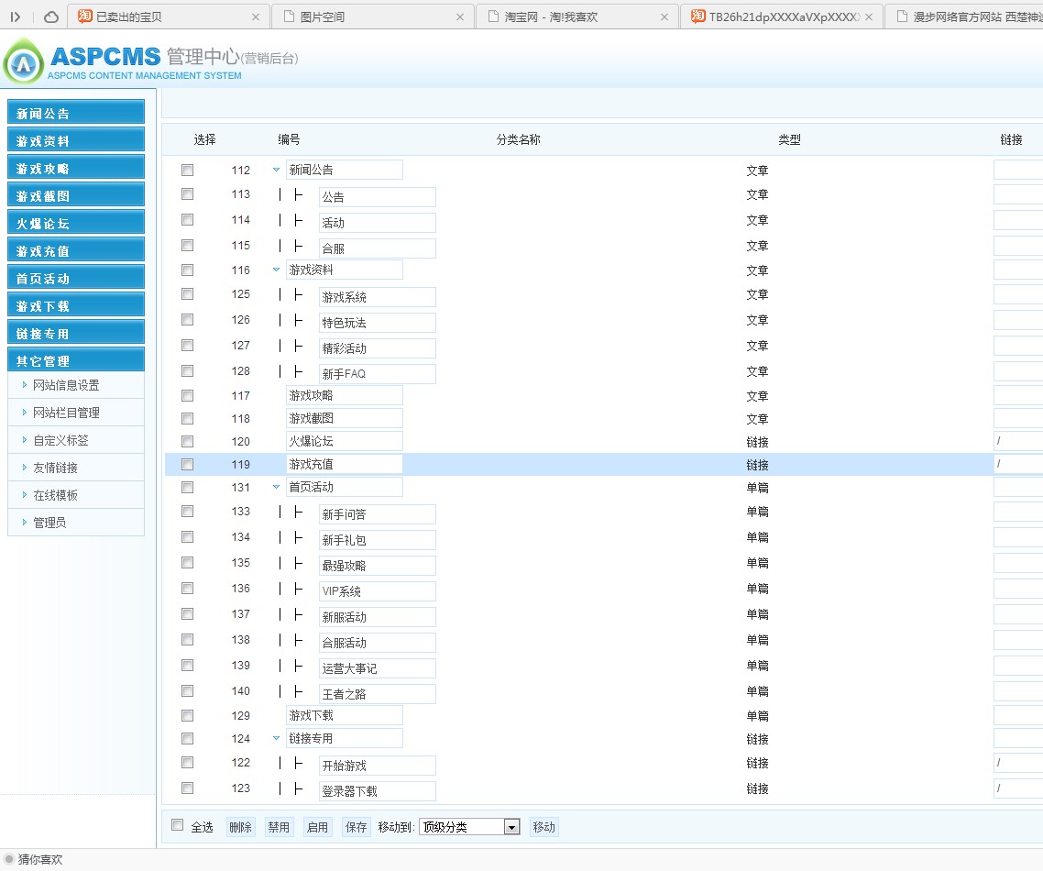The height and width of the screenshot is (871, 1043).
Task: Click the 链接专用 sidebar menu
Action: coord(76,333)
